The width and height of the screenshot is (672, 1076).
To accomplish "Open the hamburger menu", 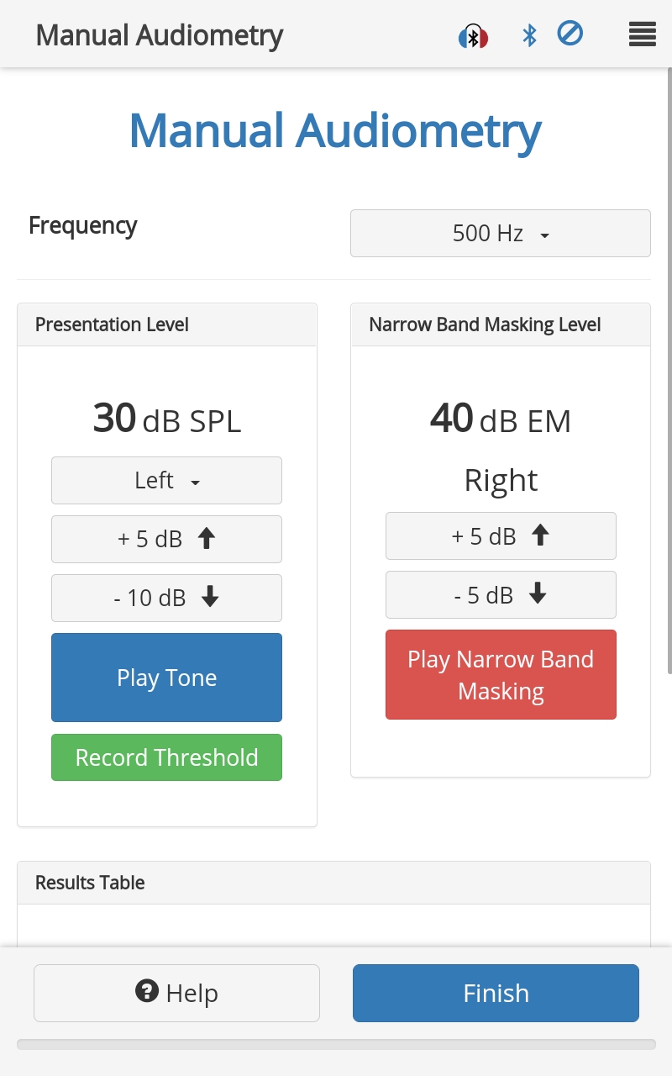I will pos(642,34).
